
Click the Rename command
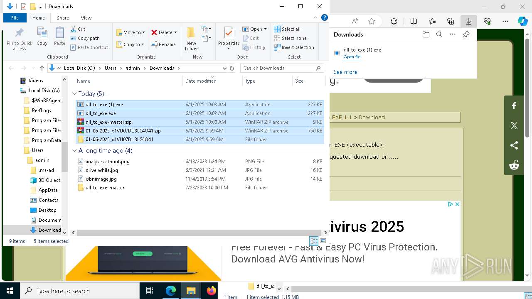[163, 44]
